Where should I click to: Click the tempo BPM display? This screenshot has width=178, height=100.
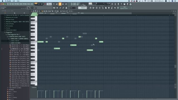(x=49, y=4)
